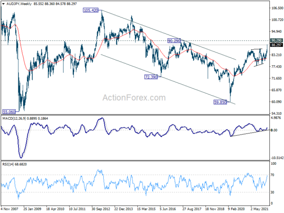This screenshot has width=284, height=213.
Task: Click the 22 Dec 2013 date label
Action: click(x=124, y=209)
